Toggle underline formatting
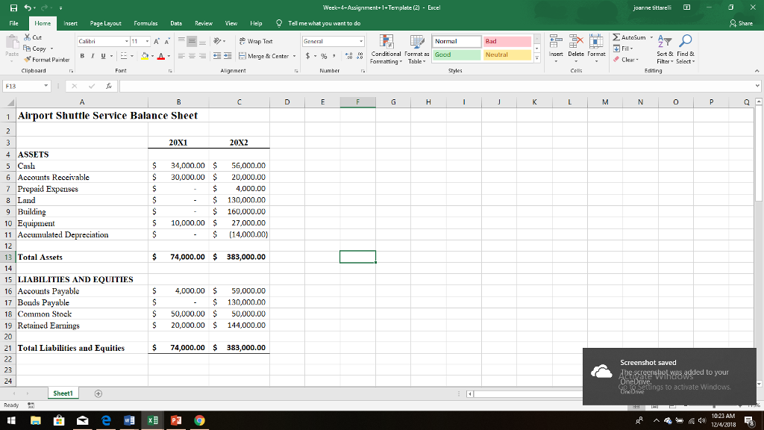Screen dimensions: 764x430 pyautogui.click(x=103, y=56)
